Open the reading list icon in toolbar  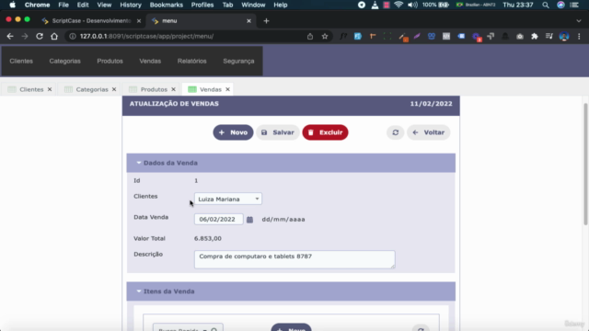[x=549, y=37]
